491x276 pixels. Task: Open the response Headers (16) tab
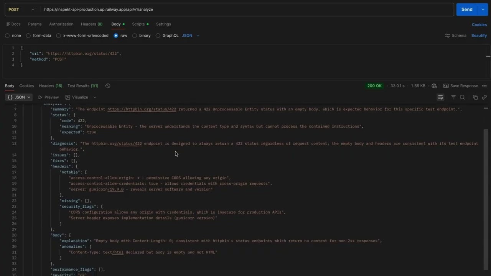(50, 86)
